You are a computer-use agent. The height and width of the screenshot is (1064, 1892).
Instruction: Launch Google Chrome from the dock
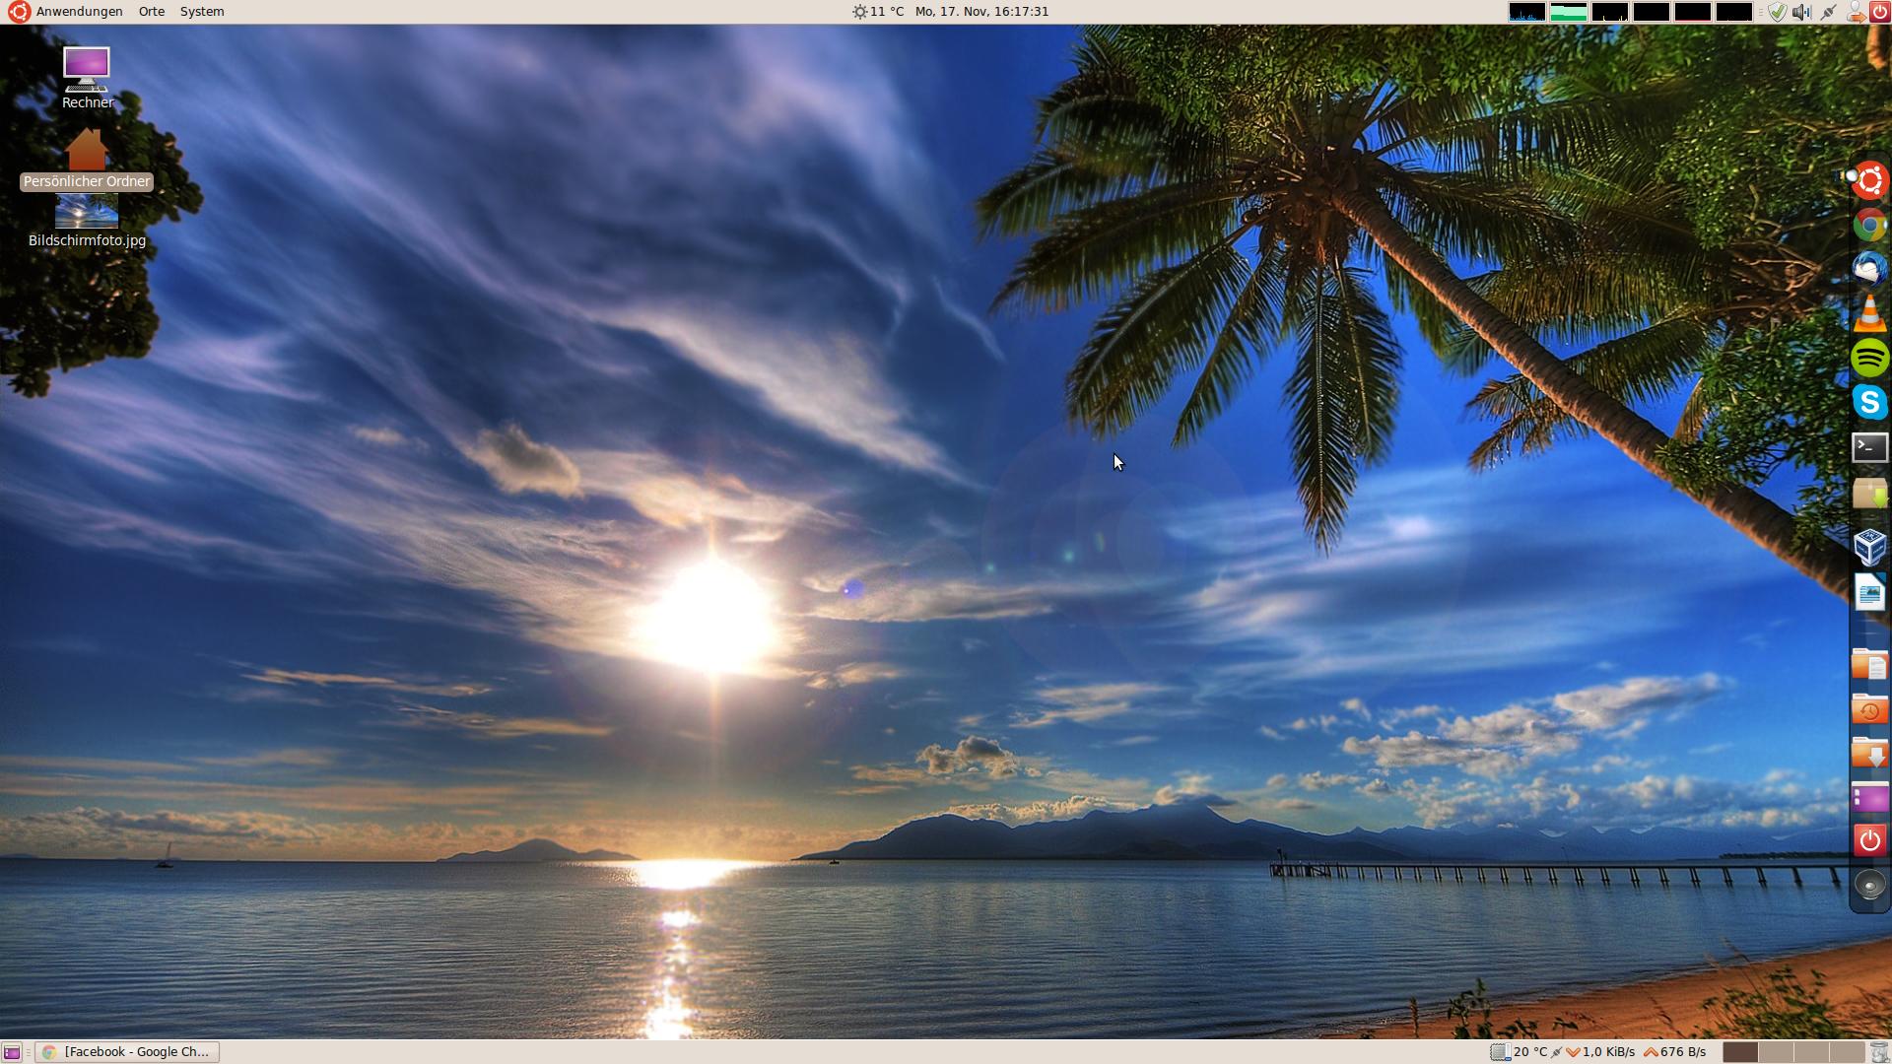click(1869, 226)
